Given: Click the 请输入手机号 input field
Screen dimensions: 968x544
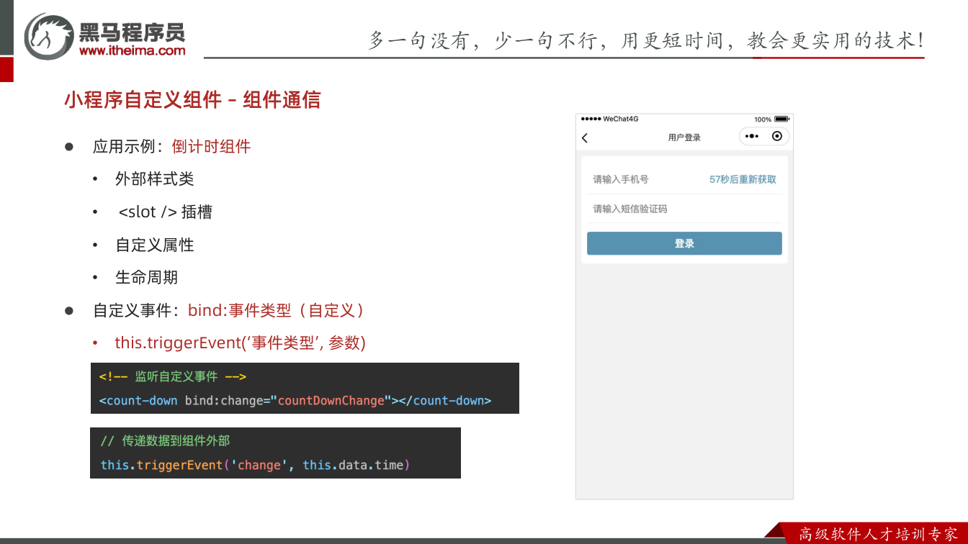Looking at the screenshot, I should (x=621, y=179).
